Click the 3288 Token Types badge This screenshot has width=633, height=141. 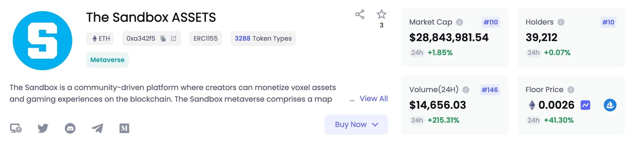click(x=263, y=39)
